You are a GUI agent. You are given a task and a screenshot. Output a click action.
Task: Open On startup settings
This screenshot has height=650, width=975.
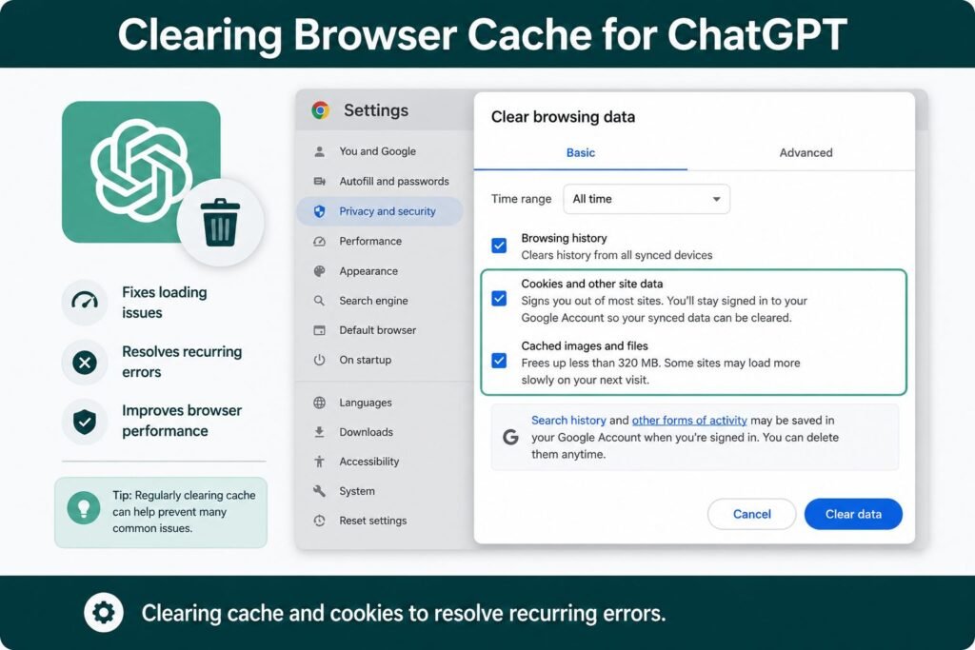[365, 360]
